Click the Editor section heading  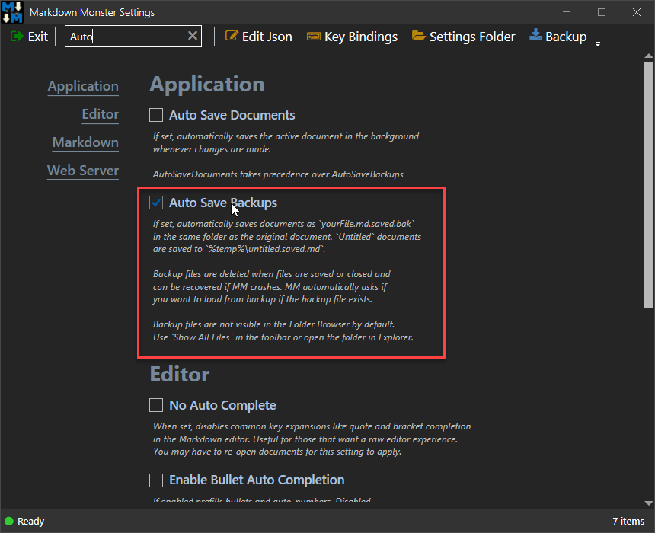point(180,375)
